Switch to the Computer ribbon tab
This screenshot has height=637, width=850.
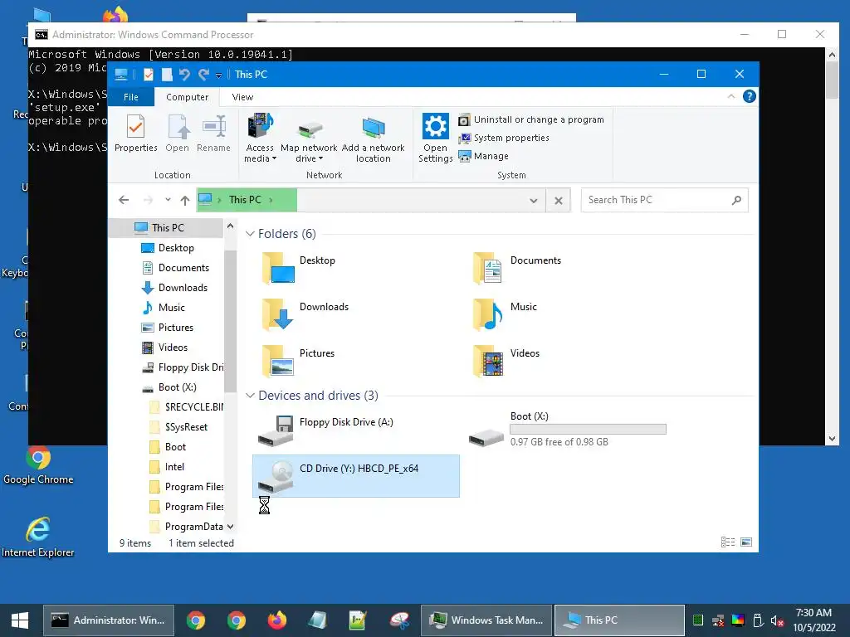[x=187, y=97]
